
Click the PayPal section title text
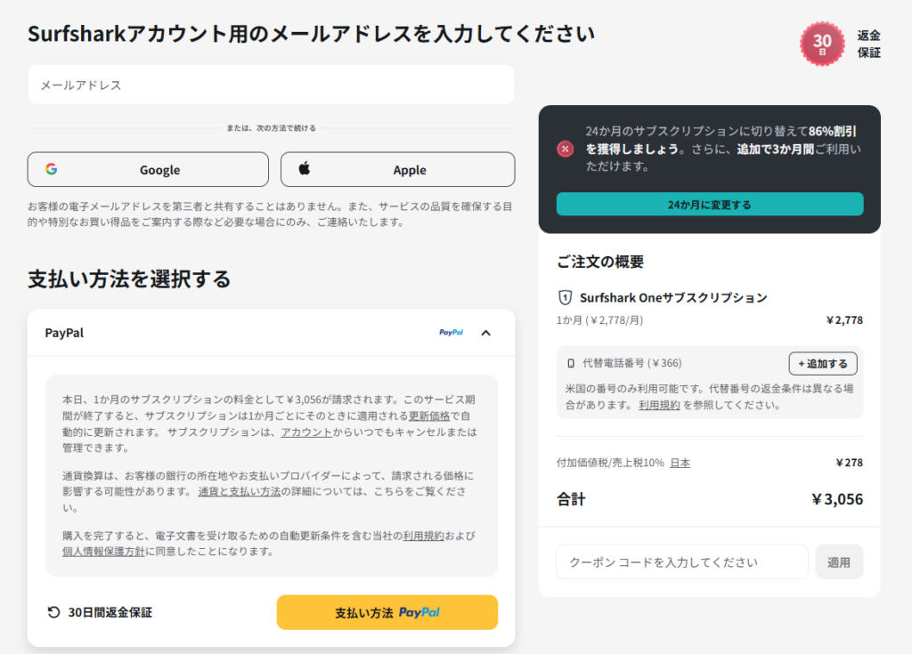[64, 333]
